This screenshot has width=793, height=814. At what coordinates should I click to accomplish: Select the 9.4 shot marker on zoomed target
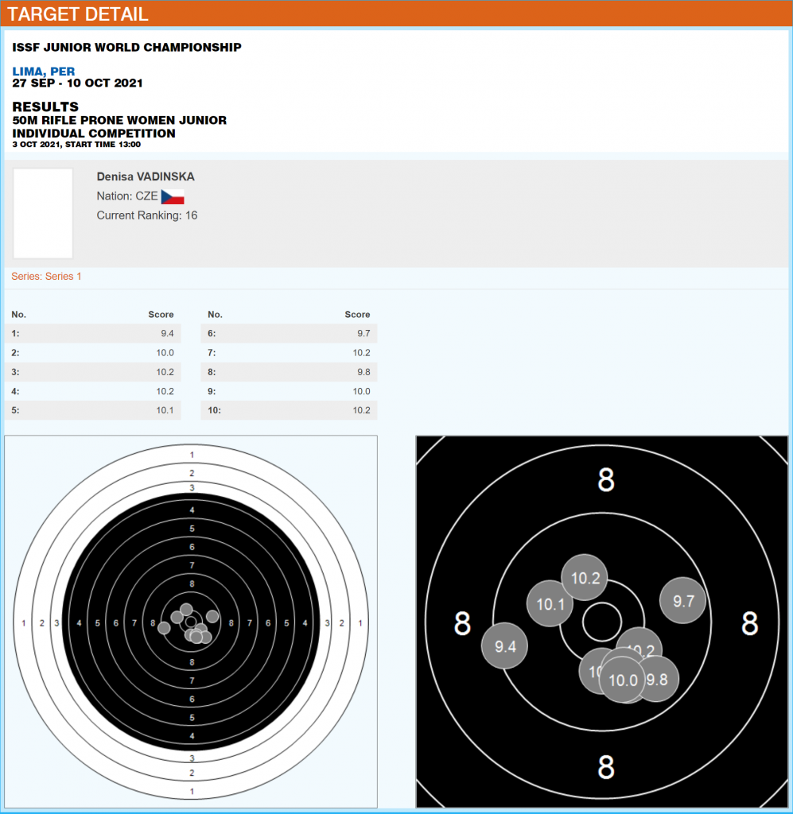point(505,646)
